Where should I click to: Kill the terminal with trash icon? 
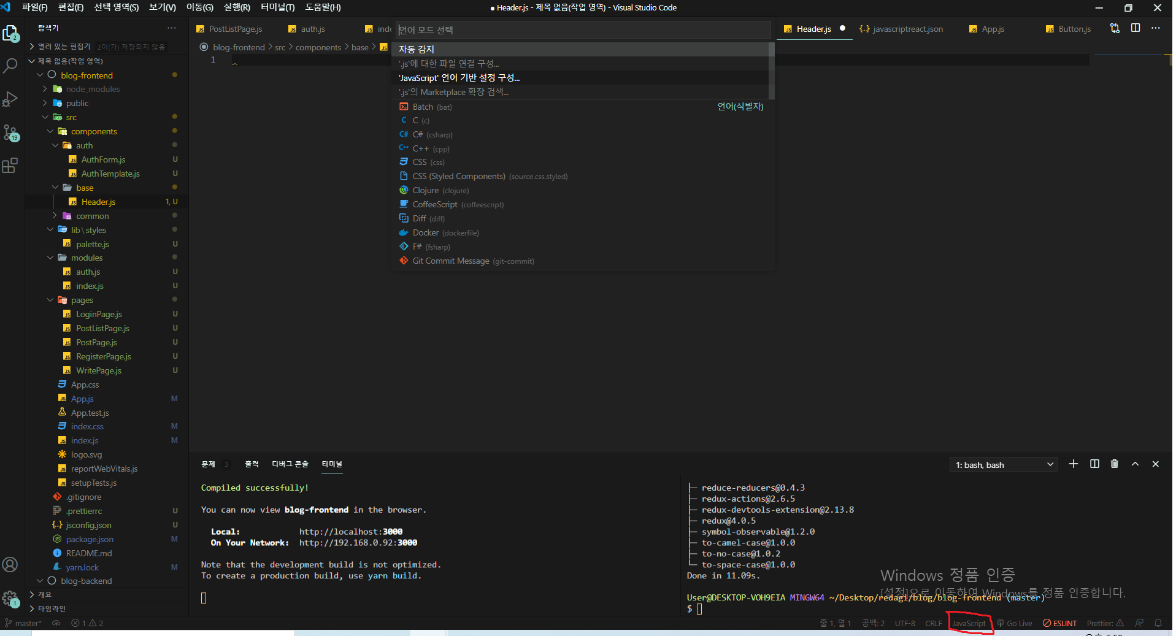click(x=1115, y=464)
